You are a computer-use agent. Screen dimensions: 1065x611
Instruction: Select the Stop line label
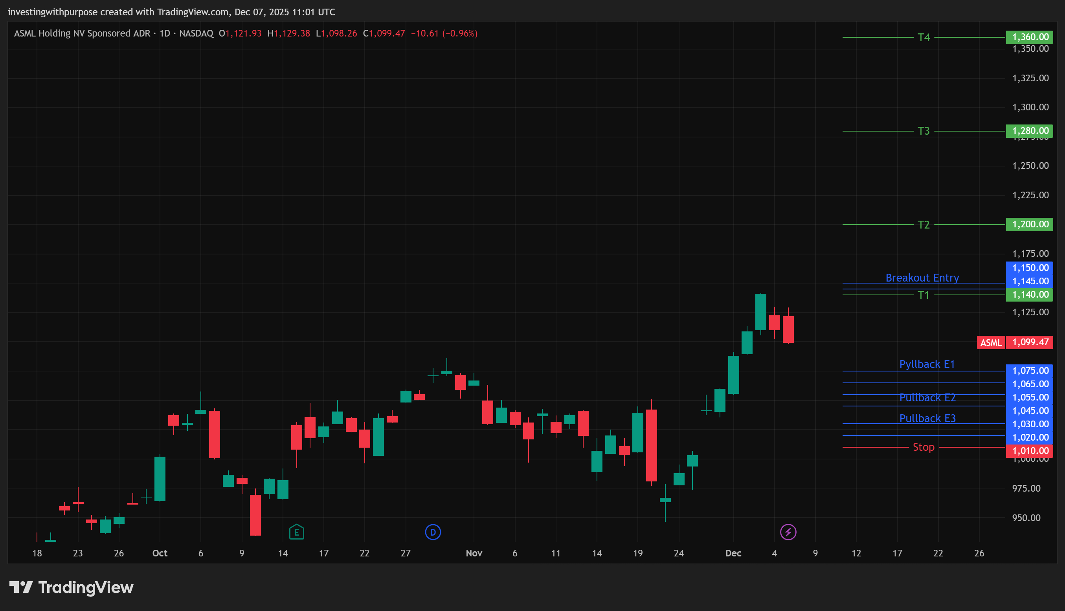click(x=923, y=447)
